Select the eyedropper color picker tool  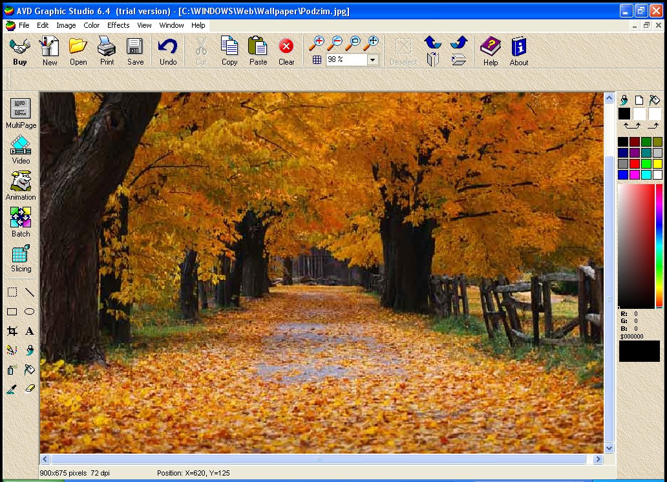[12, 389]
